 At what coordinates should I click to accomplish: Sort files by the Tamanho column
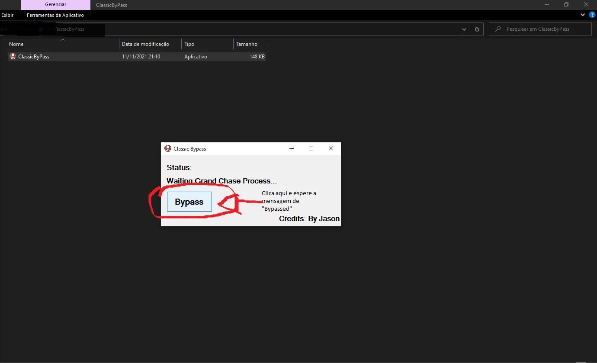coord(247,44)
